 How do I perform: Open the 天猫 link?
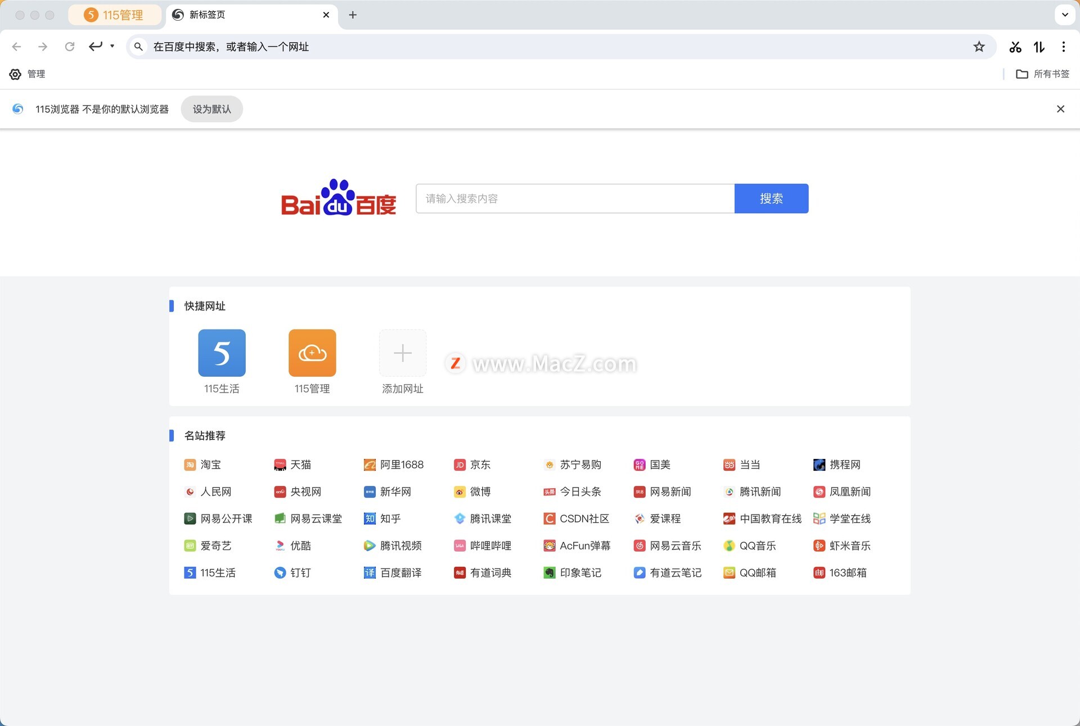pos(292,465)
